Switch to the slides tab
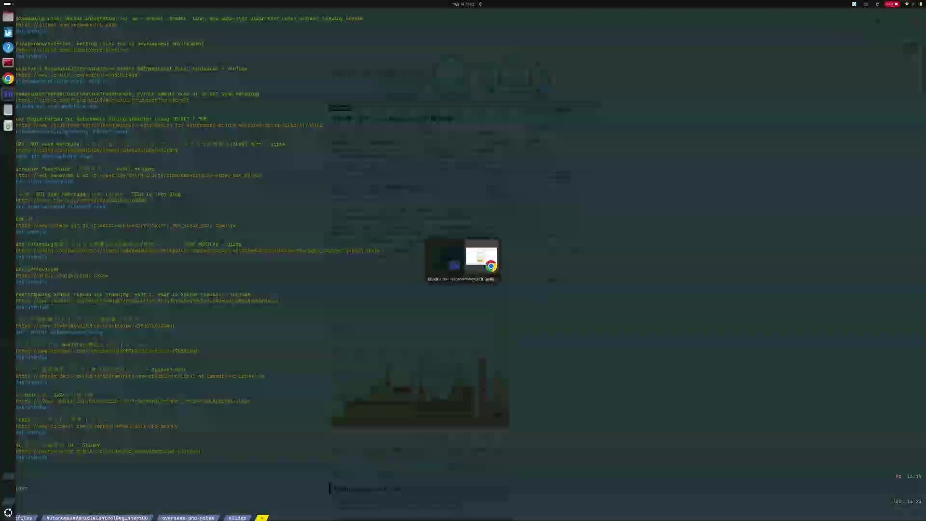 pos(237,518)
